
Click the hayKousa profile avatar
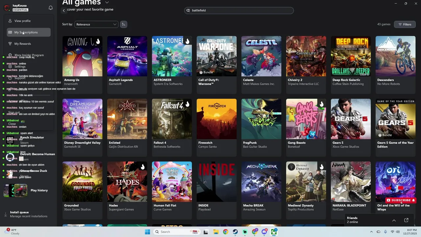[x=7, y=8]
